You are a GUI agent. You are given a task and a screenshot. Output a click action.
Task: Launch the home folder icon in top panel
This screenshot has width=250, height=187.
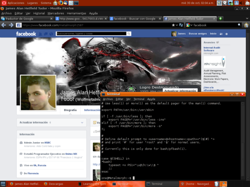(55, 3)
